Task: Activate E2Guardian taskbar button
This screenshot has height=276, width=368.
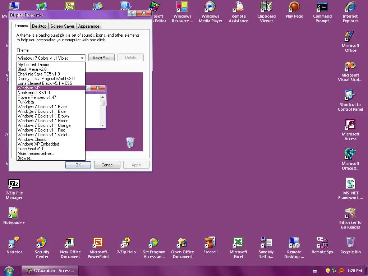Action: pos(50,271)
